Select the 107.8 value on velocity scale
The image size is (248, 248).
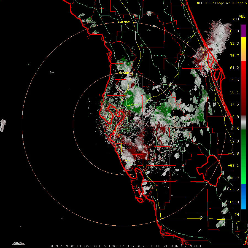point(233,31)
